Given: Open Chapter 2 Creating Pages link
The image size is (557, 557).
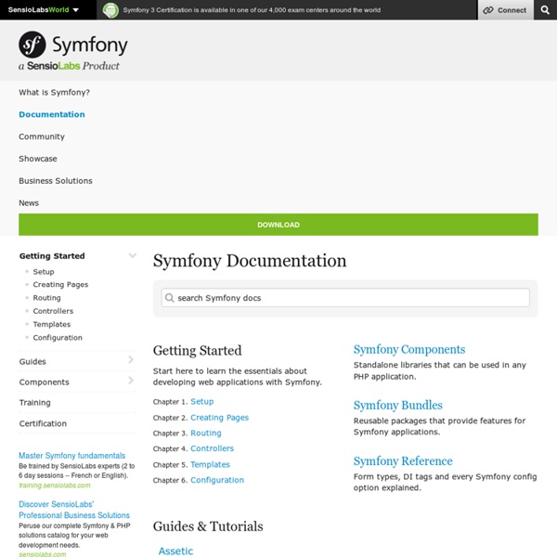Looking at the screenshot, I should pyautogui.click(x=219, y=418).
